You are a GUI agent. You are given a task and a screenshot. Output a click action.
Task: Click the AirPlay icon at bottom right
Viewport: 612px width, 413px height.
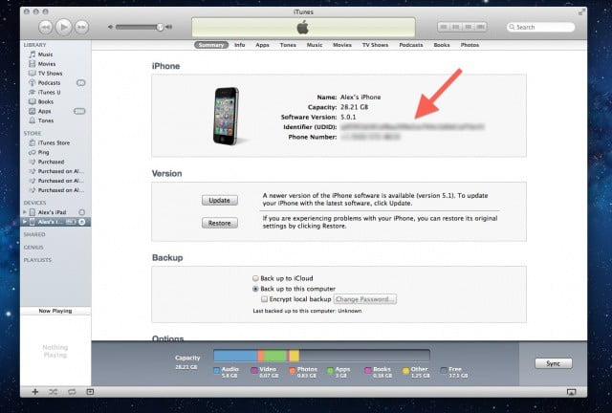571,392
